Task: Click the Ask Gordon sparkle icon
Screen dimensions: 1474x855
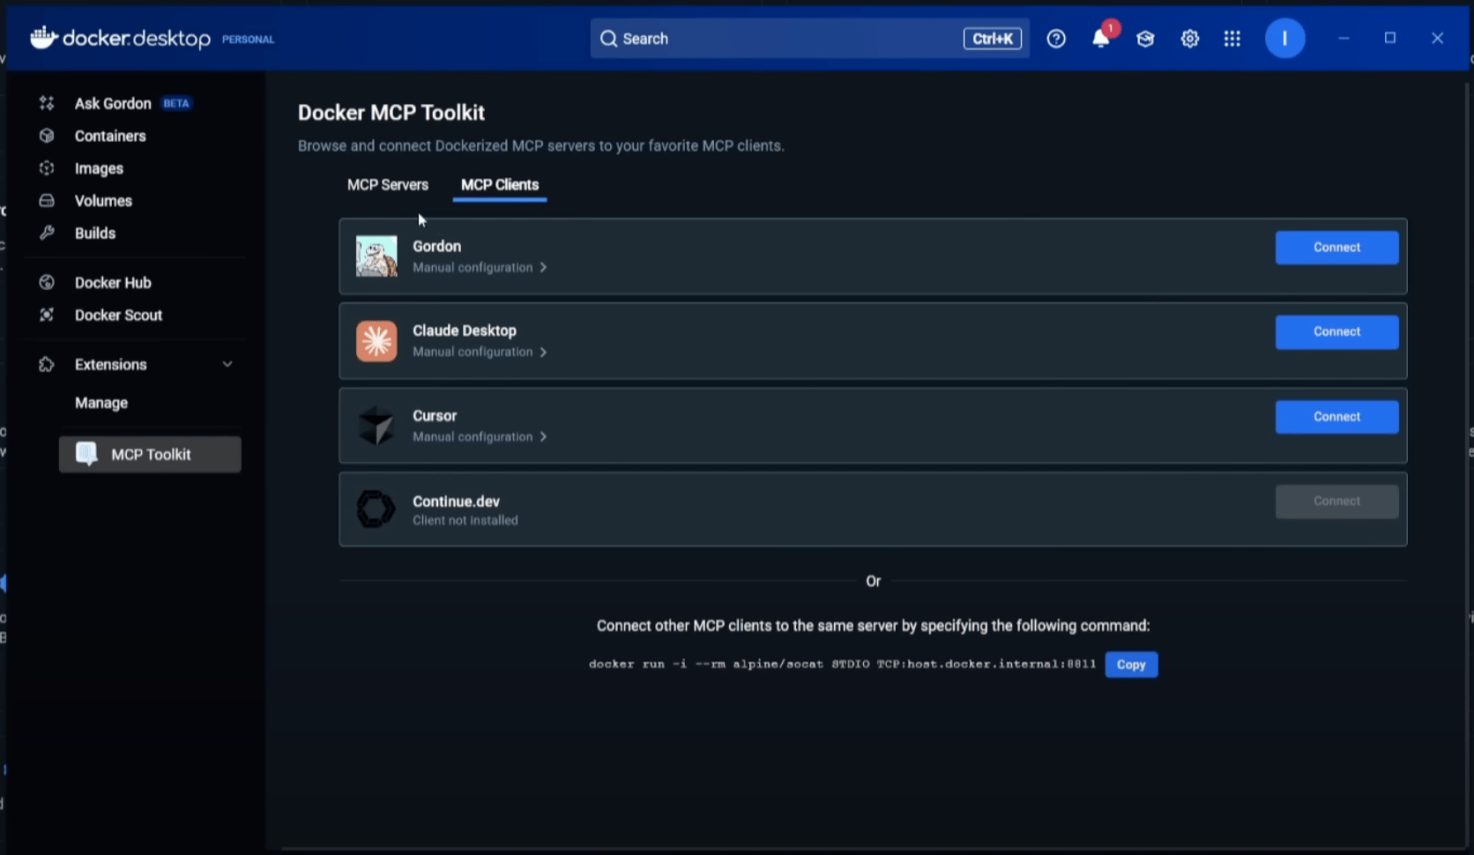Action: point(47,103)
